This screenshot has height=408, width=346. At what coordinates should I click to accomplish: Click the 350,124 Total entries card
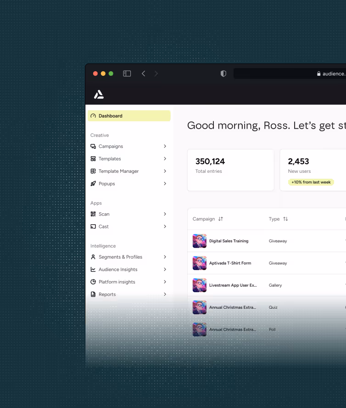[230, 170]
